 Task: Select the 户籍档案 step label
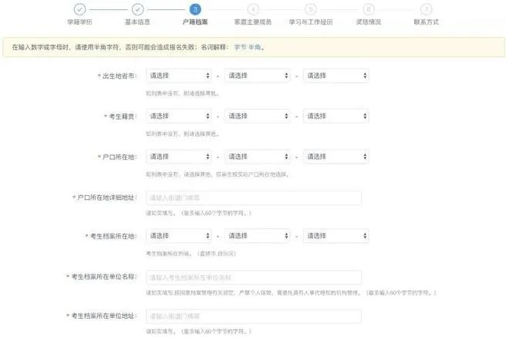(195, 22)
